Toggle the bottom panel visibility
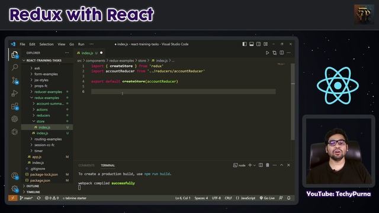This screenshot has height=213, width=379. 252,44
